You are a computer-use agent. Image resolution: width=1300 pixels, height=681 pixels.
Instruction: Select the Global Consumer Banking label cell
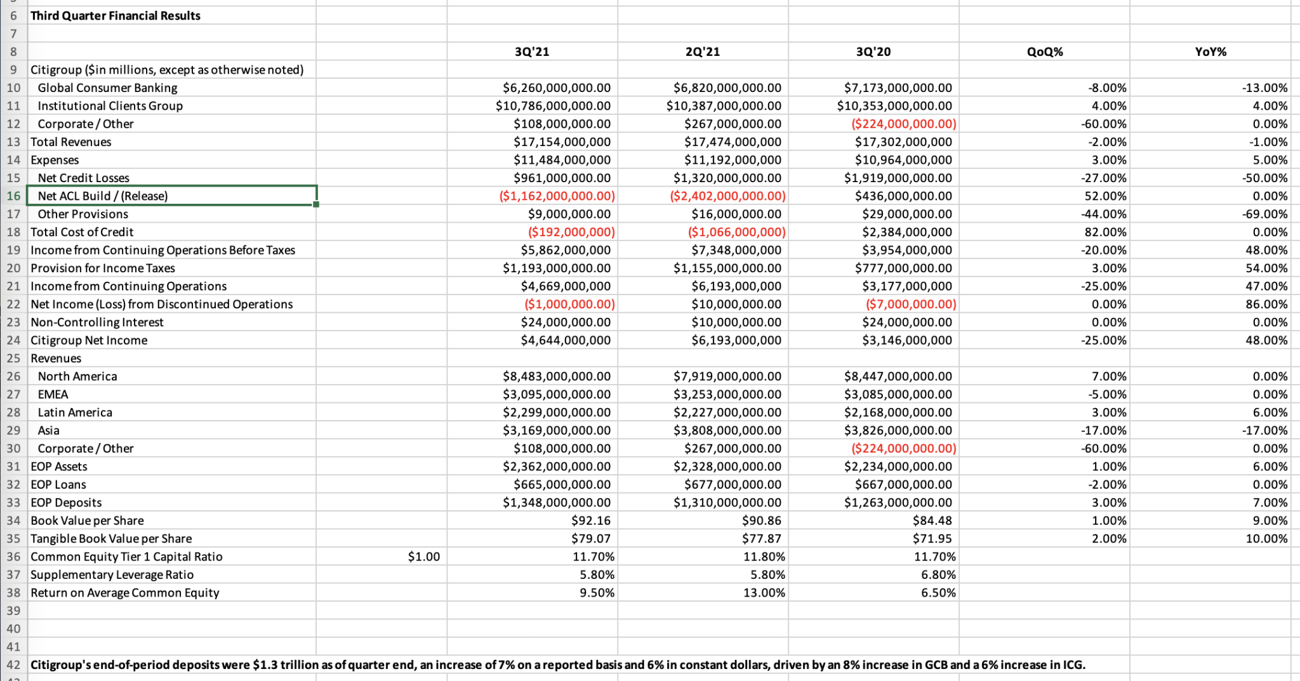pyautogui.click(x=107, y=88)
